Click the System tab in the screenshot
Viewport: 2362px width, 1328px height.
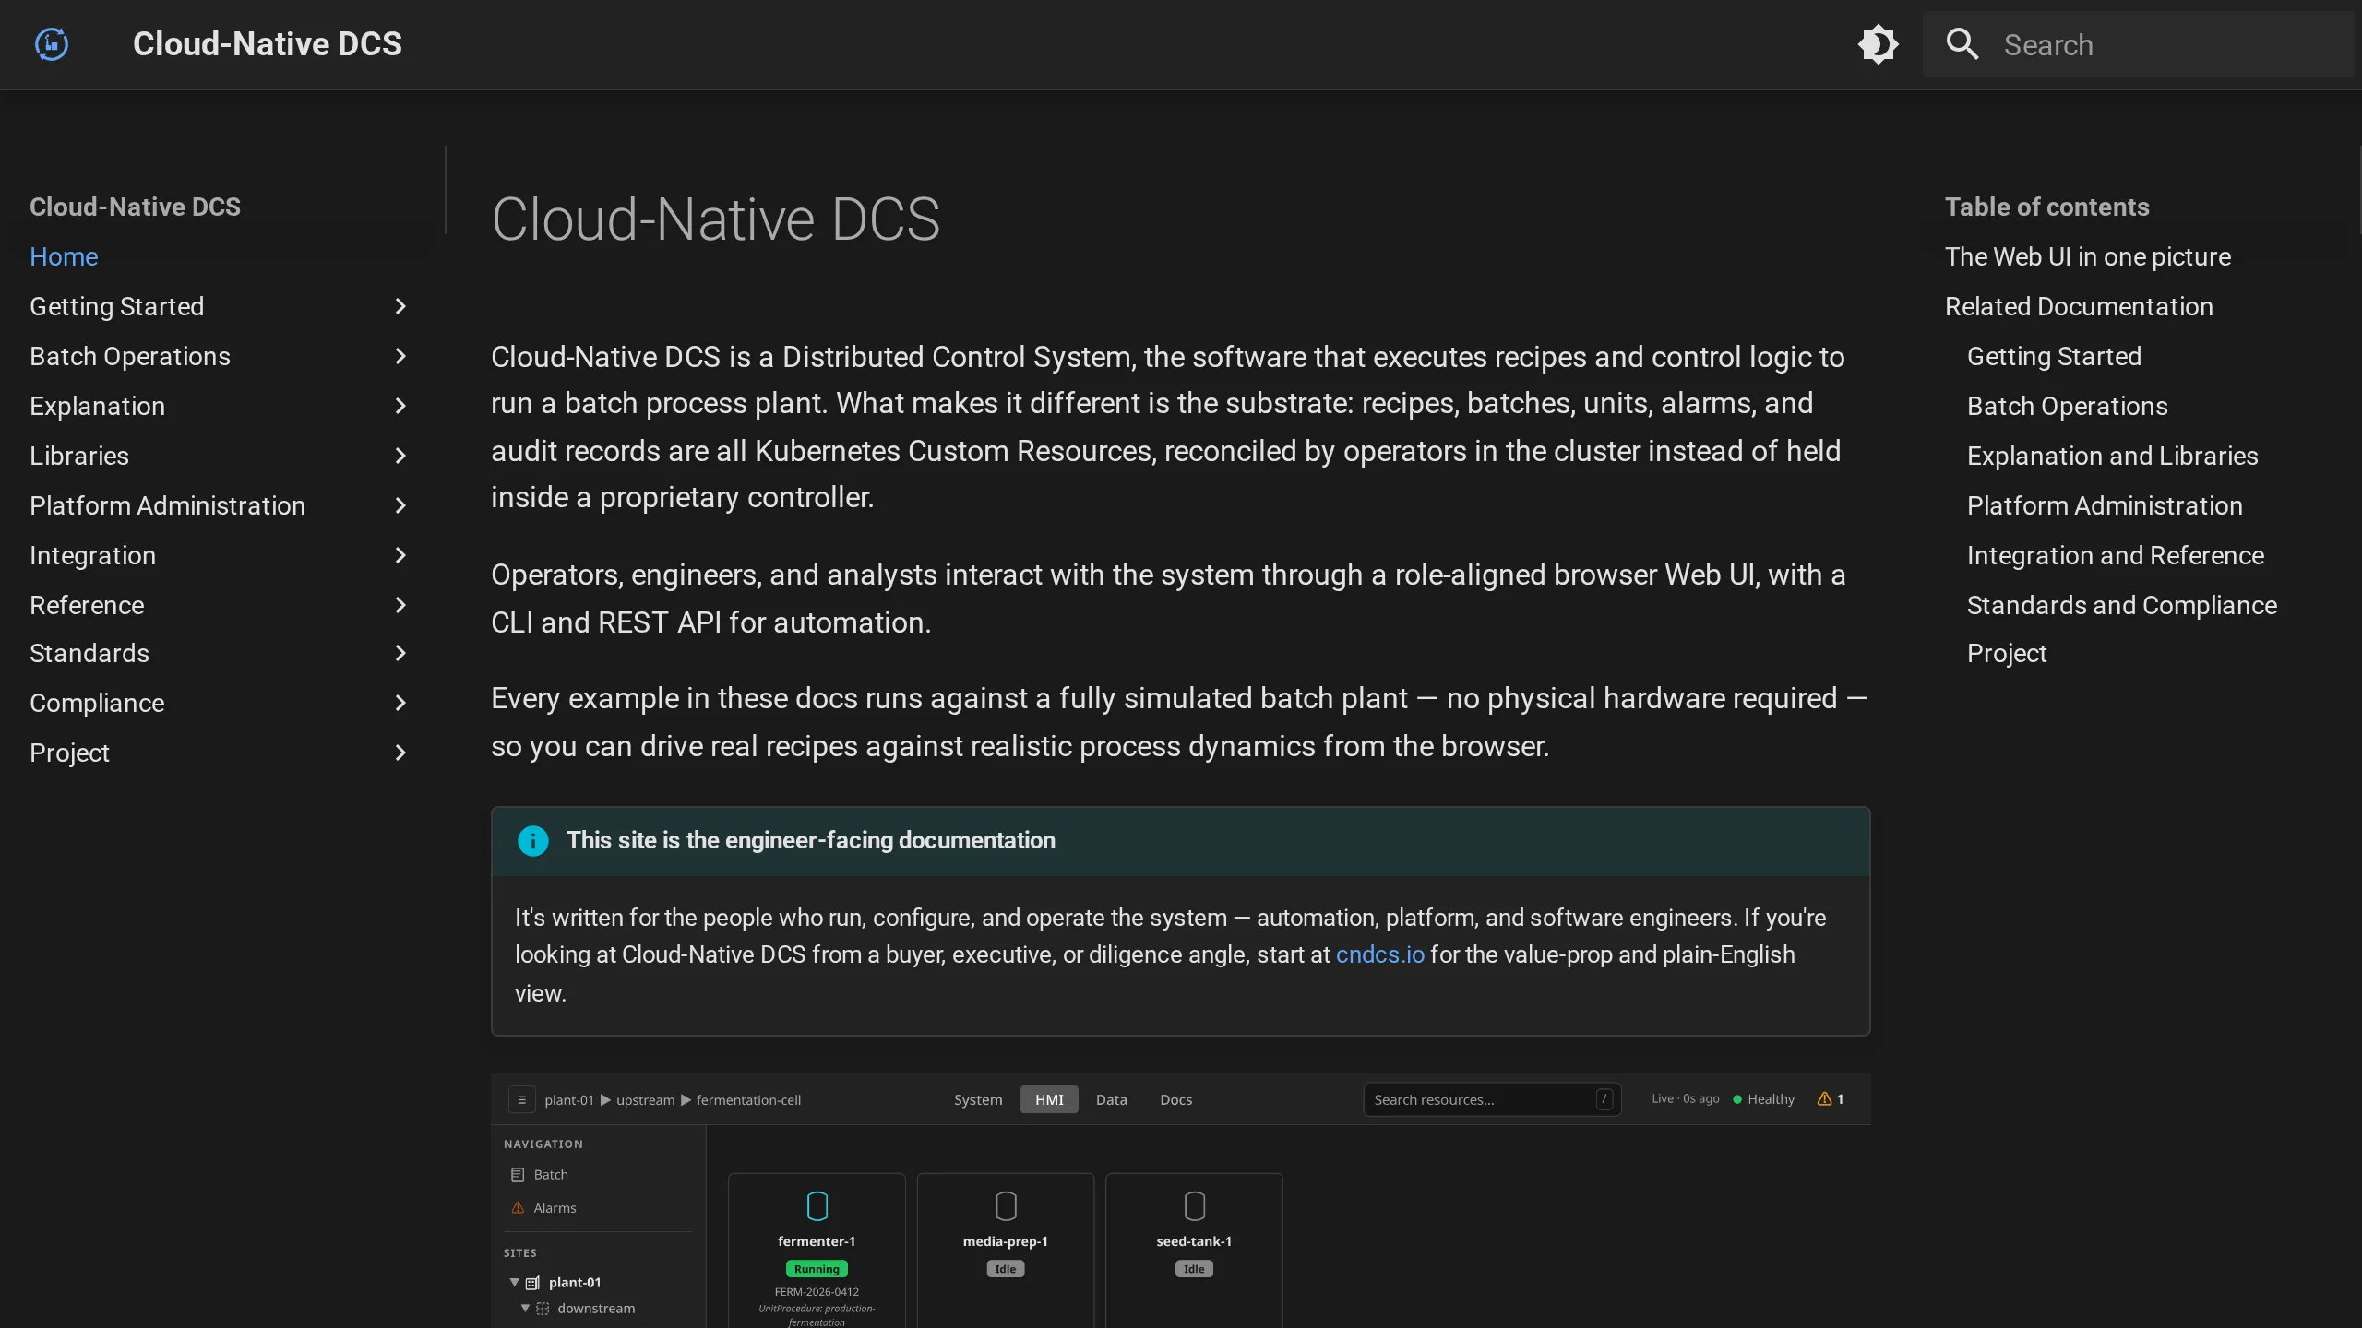[x=978, y=1099]
